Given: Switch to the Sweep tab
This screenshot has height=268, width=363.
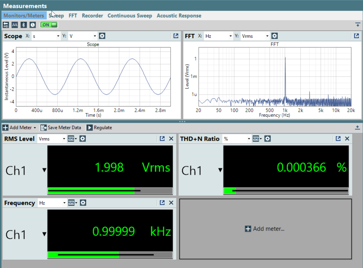Looking at the screenshot, I should coord(56,16).
